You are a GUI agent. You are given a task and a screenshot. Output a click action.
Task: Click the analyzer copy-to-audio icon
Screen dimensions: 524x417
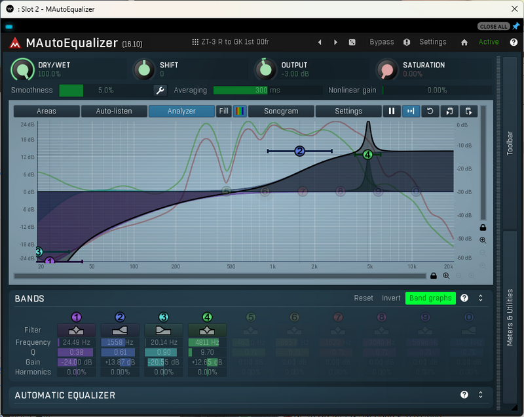click(x=449, y=111)
